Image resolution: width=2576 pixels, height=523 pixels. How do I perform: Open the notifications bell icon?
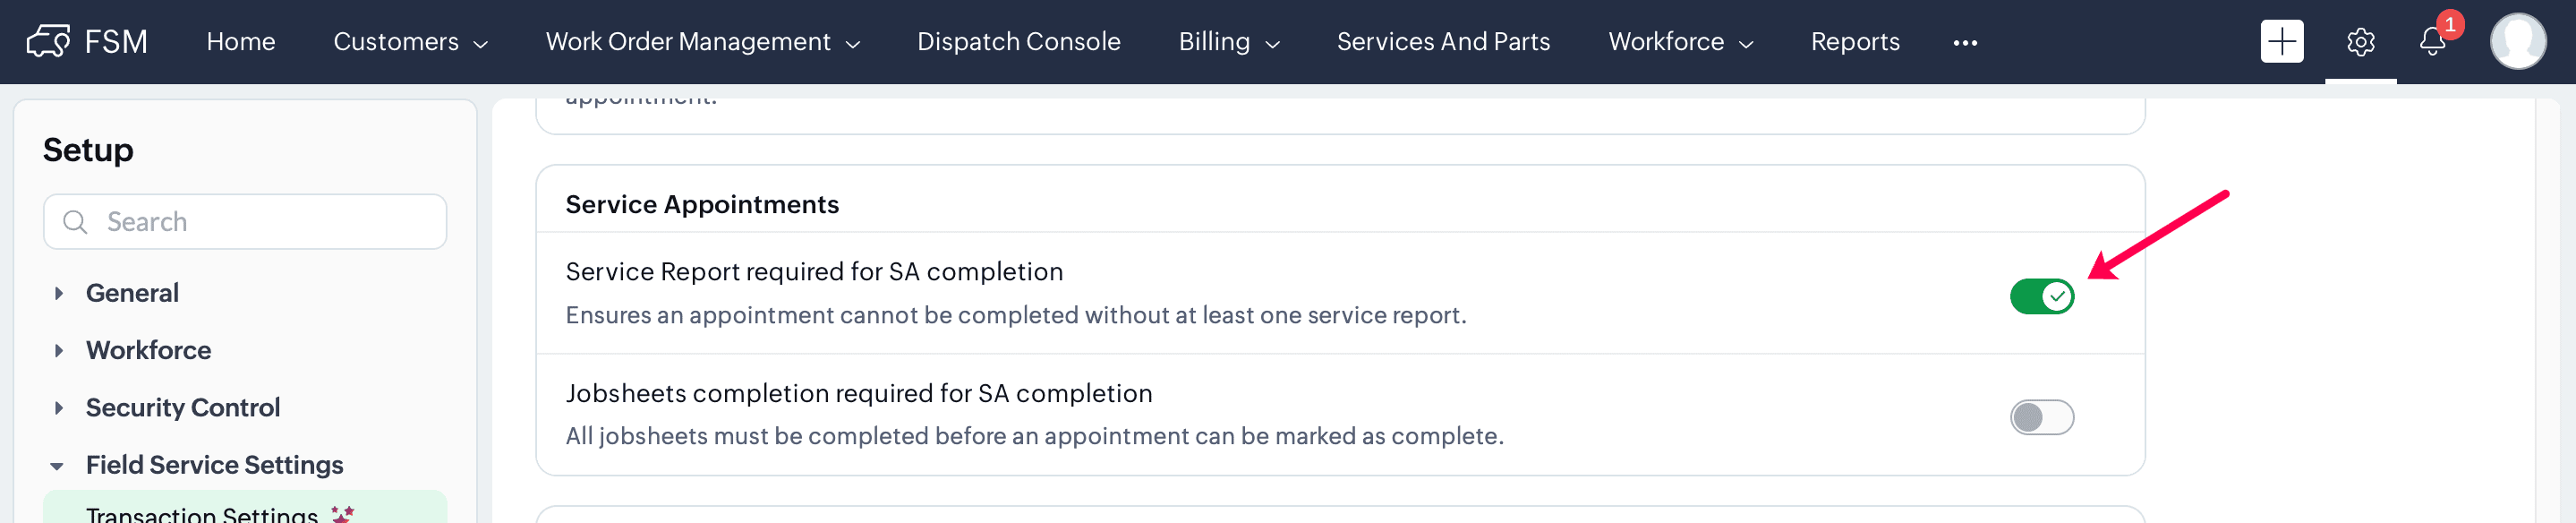point(2432,41)
